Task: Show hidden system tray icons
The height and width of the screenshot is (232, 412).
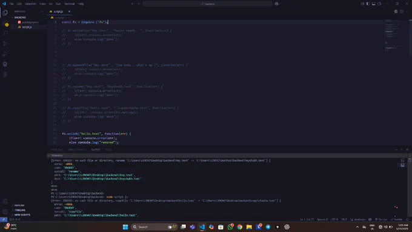Action: (357, 227)
